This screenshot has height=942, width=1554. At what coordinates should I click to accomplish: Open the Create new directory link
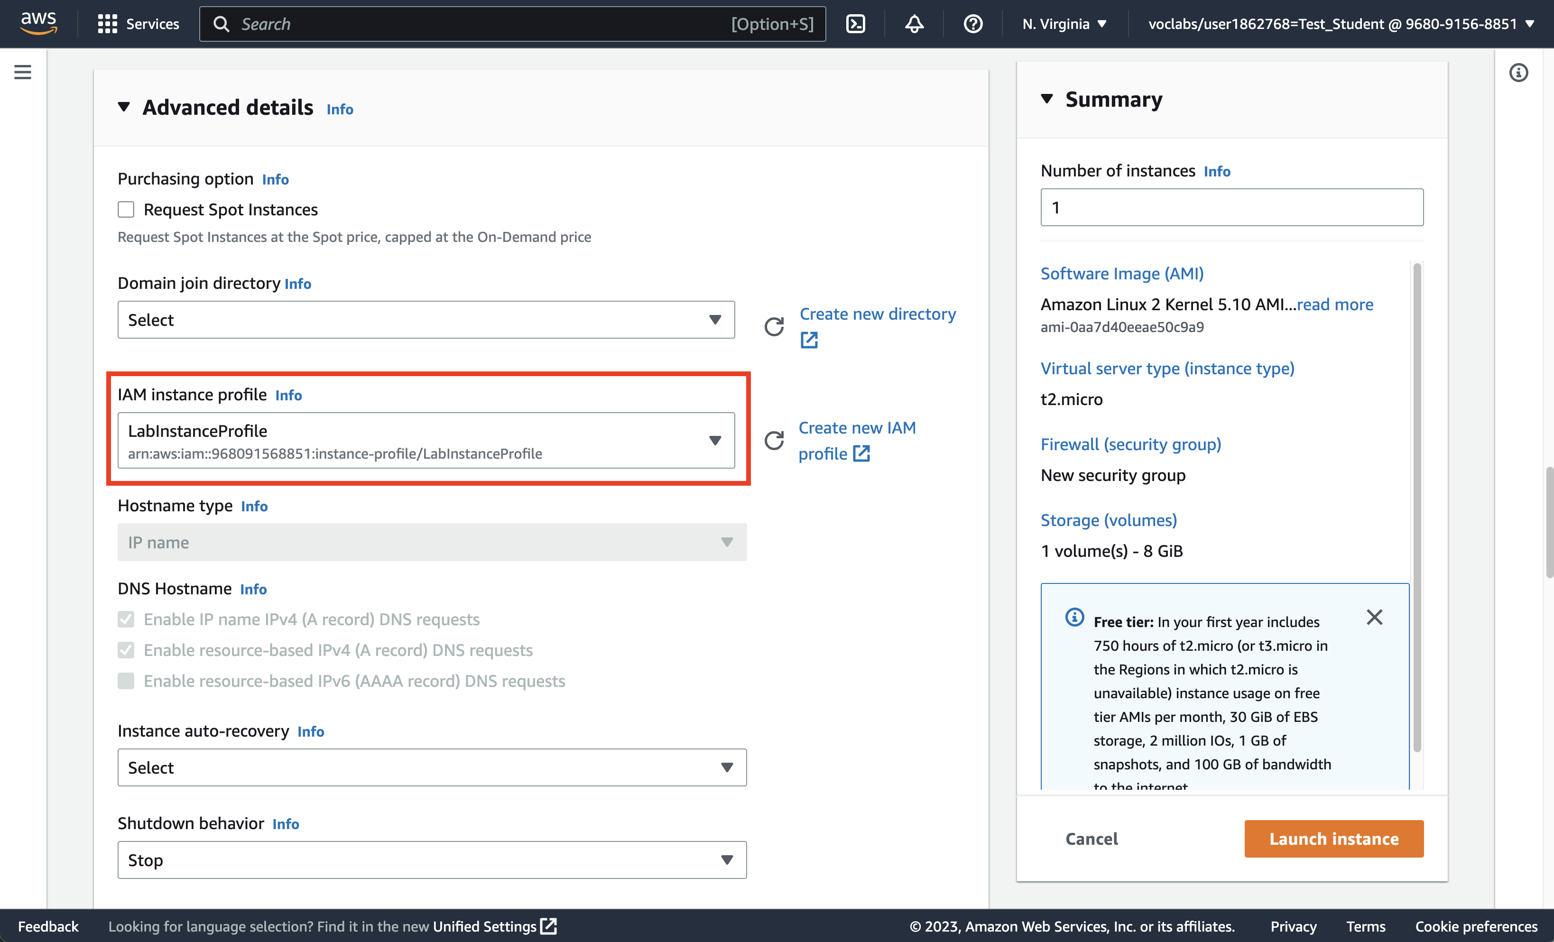click(x=877, y=314)
